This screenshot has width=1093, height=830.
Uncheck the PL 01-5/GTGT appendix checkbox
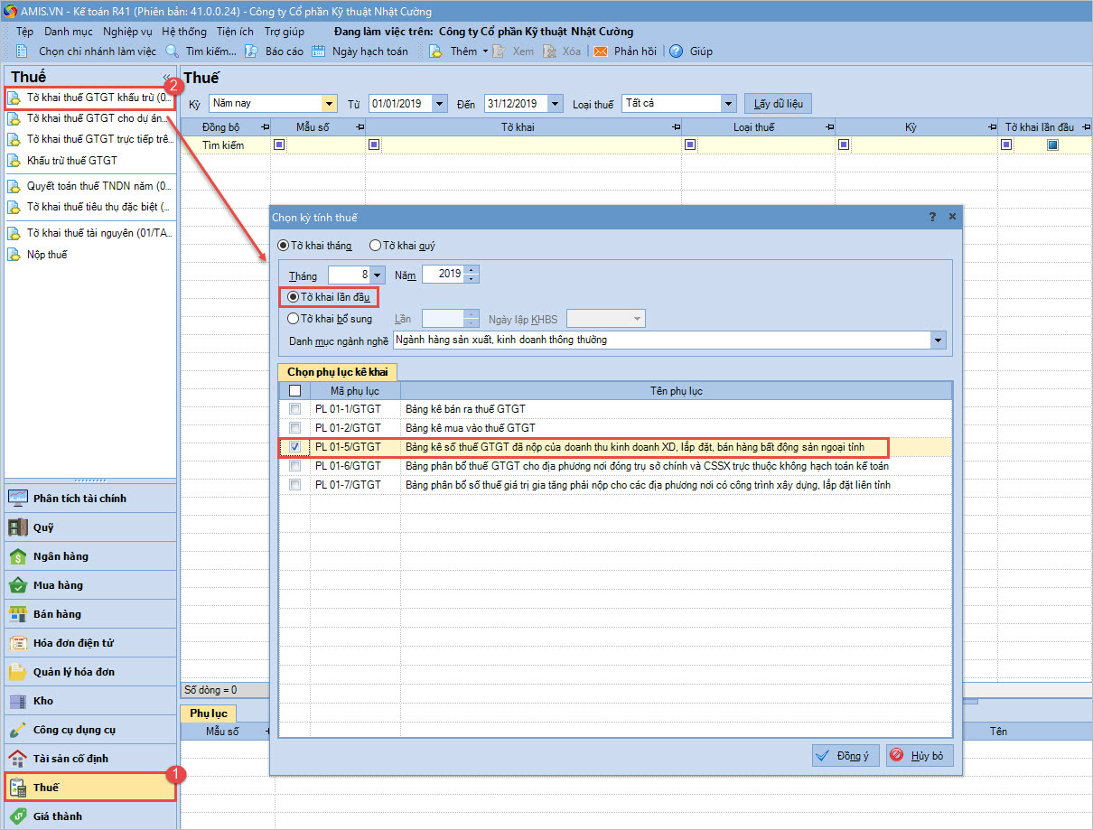294,447
